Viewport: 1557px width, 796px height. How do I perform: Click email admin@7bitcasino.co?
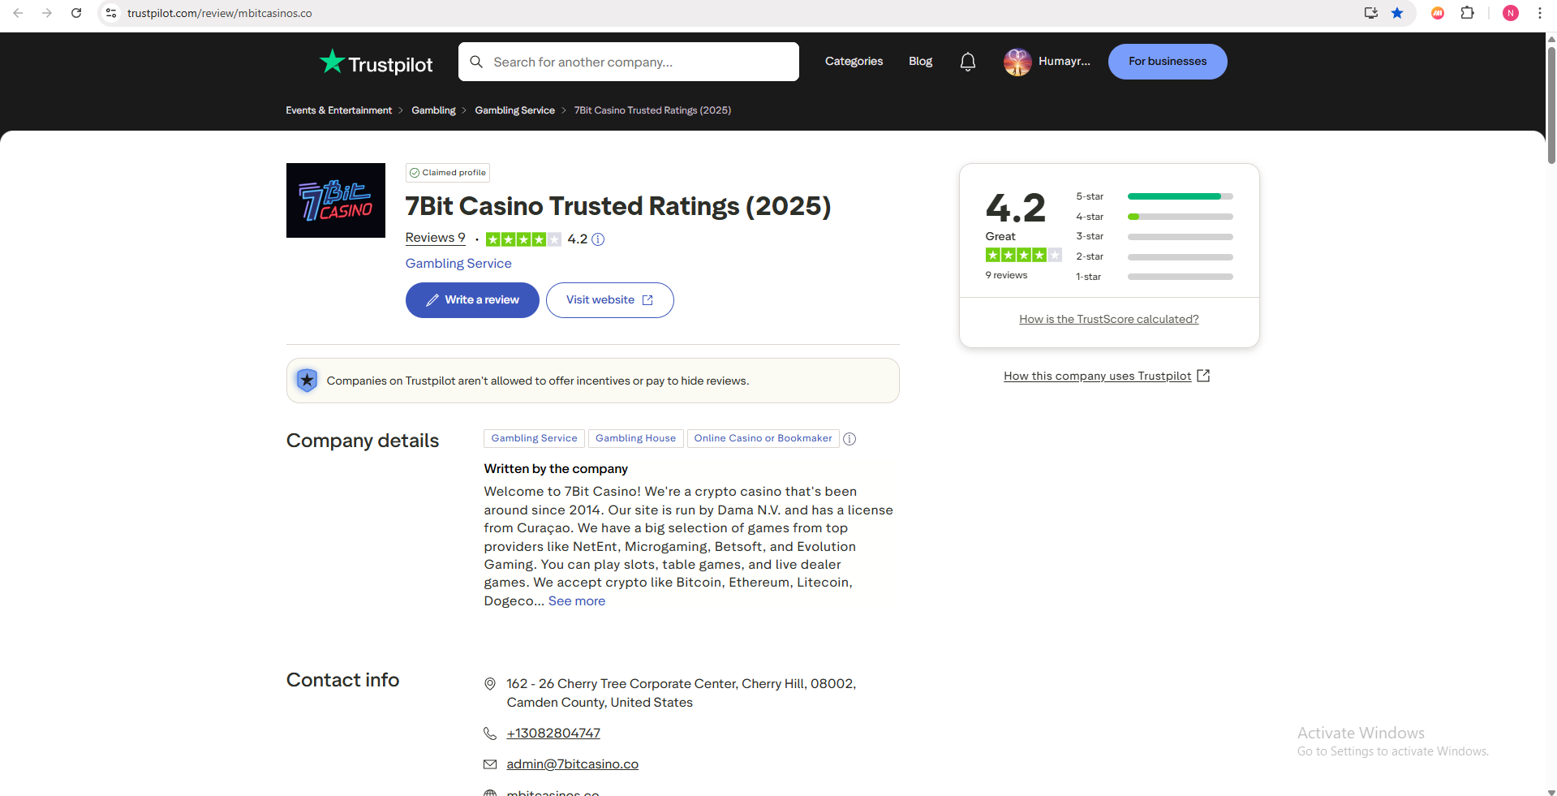[x=573, y=764]
